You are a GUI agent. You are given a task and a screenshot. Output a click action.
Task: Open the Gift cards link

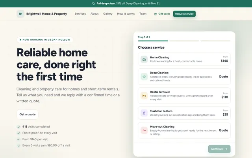coord(162,14)
